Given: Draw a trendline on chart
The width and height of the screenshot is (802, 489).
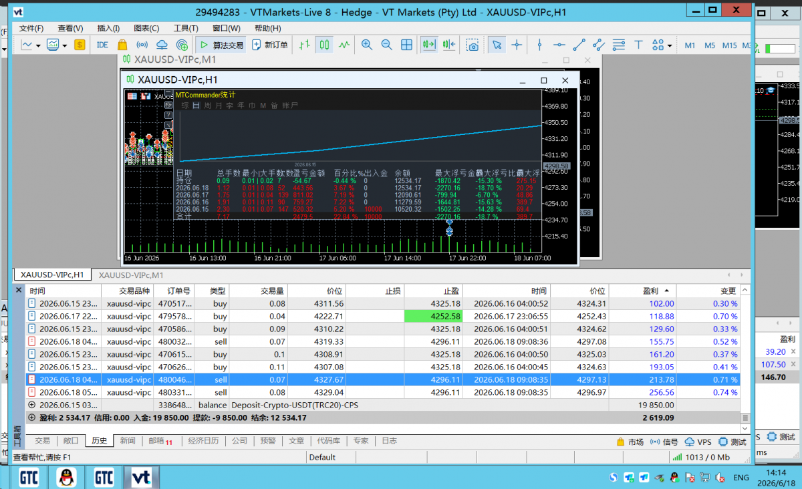Looking at the screenshot, I should tap(579, 45).
